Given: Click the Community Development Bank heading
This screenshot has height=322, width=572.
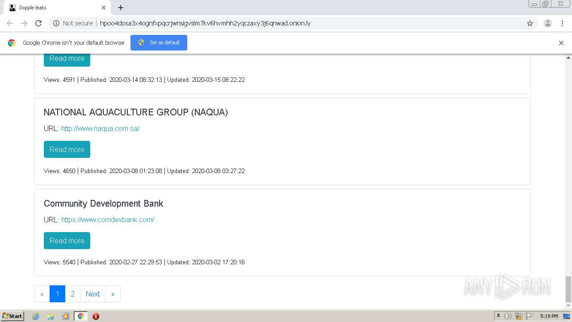Looking at the screenshot, I should 103,203.
